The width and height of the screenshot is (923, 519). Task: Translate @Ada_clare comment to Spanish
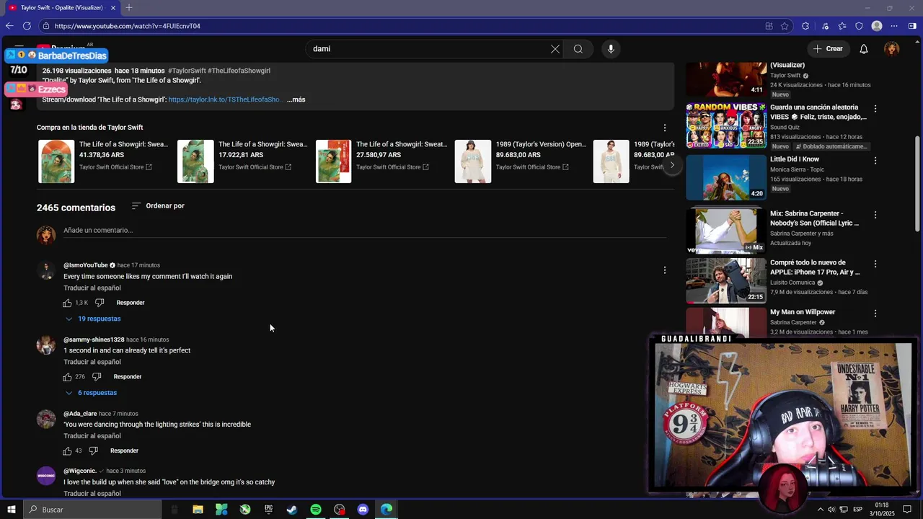click(x=92, y=436)
